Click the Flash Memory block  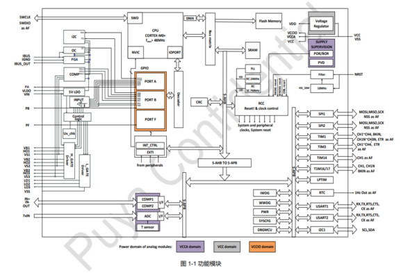[268, 21]
